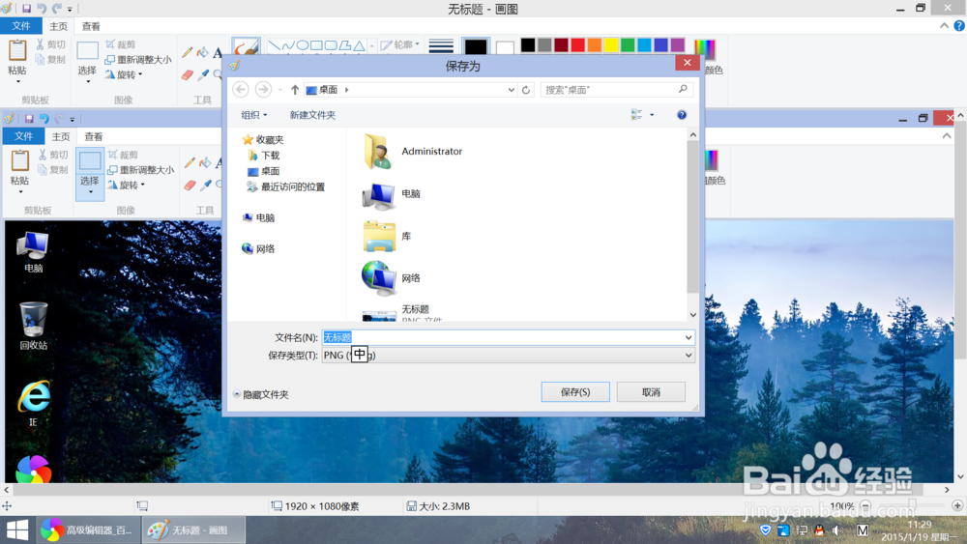The height and width of the screenshot is (544, 967).
Task: Click 重新调整大小 in the top ribbon
Action: [138, 59]
